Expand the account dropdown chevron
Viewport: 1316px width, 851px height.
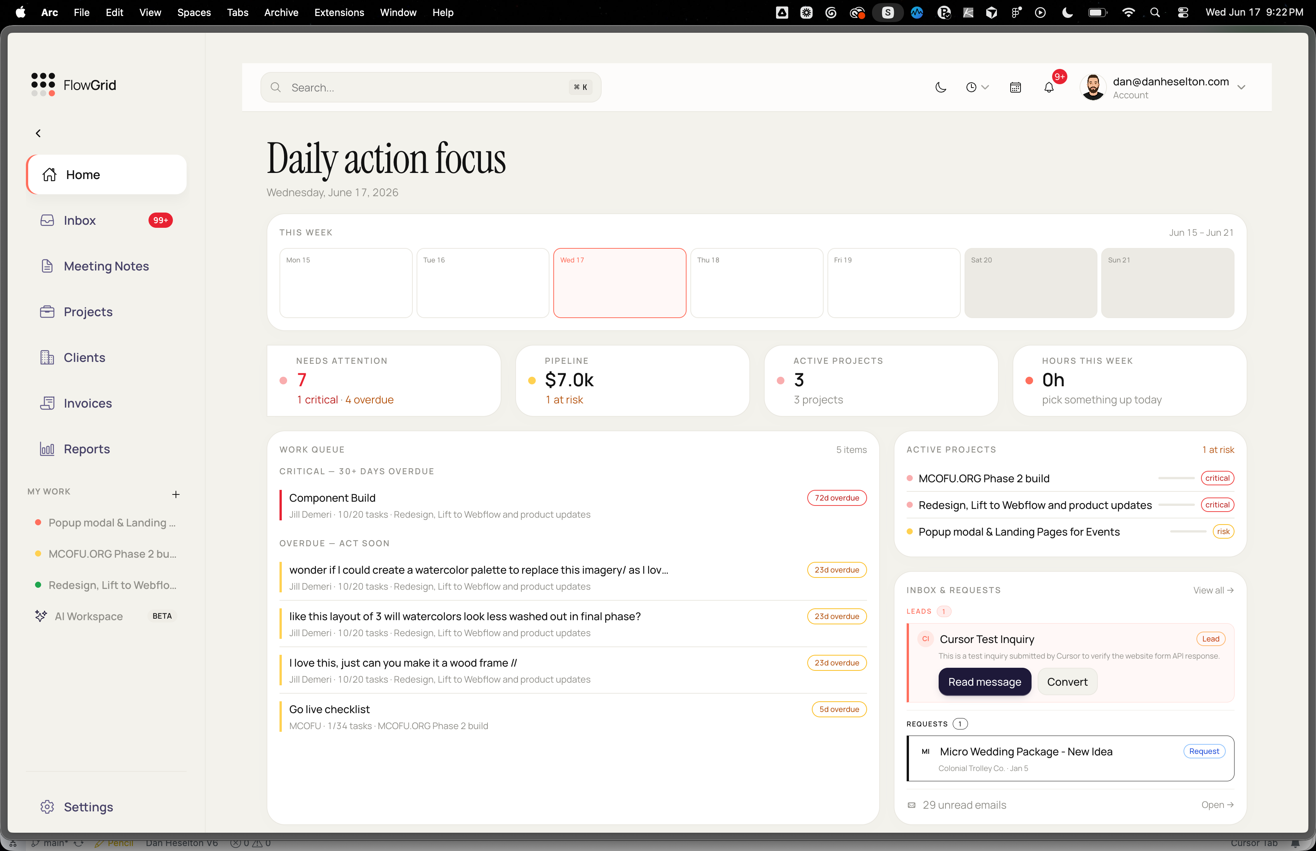point(1241,87)
